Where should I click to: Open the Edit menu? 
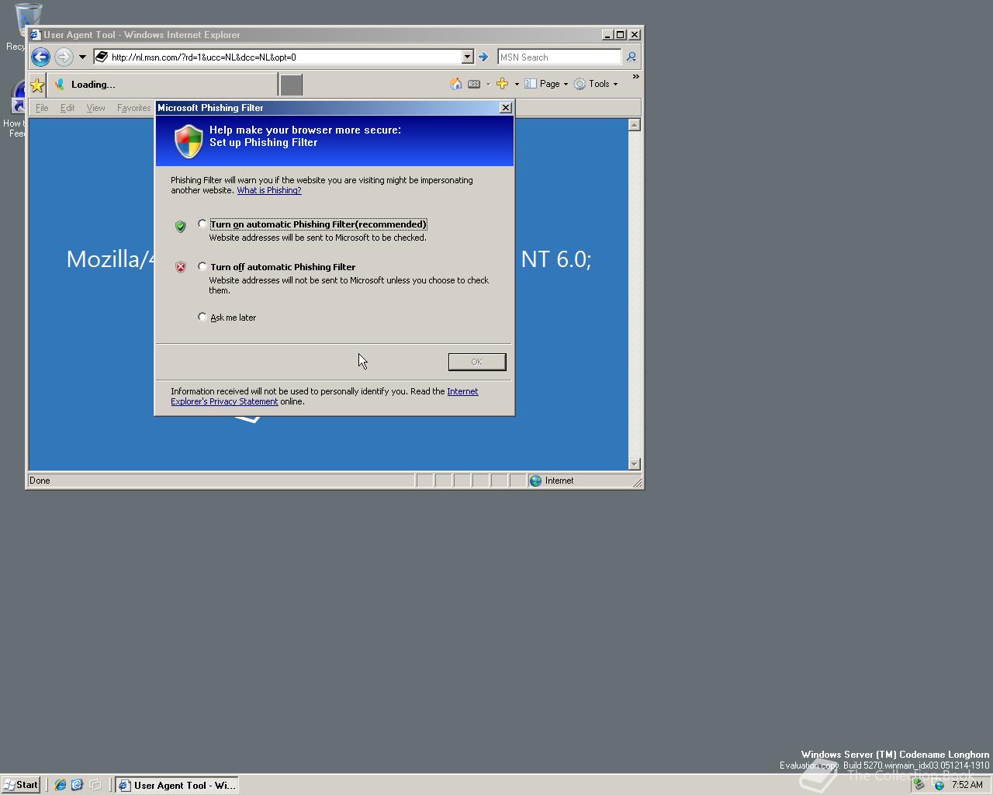(67, 108)
